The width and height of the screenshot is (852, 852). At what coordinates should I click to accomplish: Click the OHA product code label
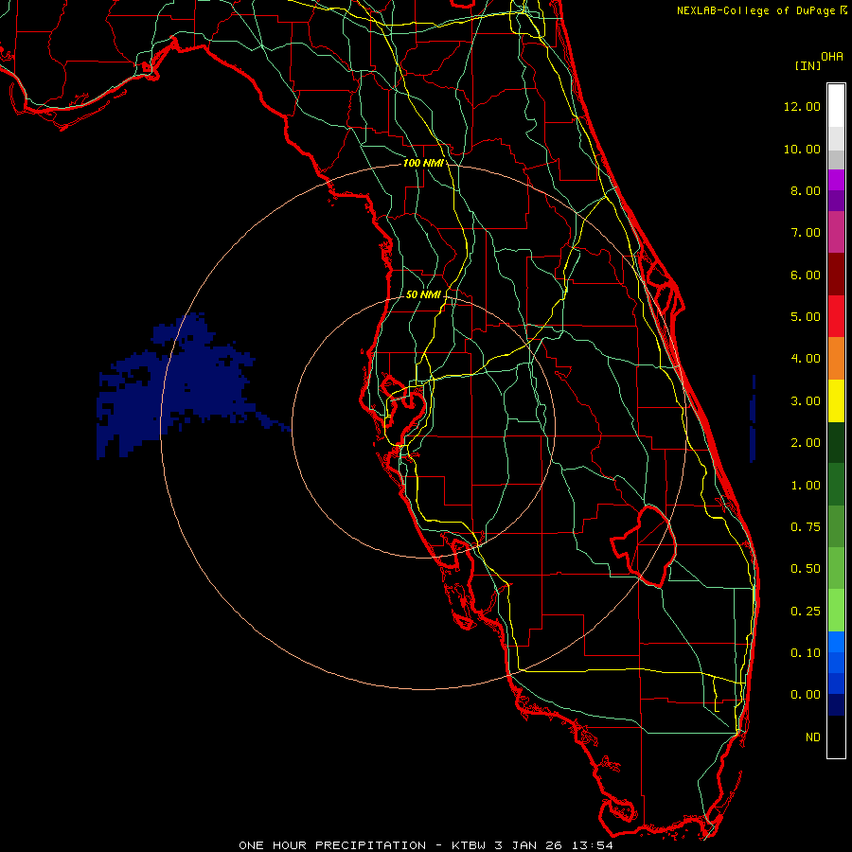click(x=832, y=57)
